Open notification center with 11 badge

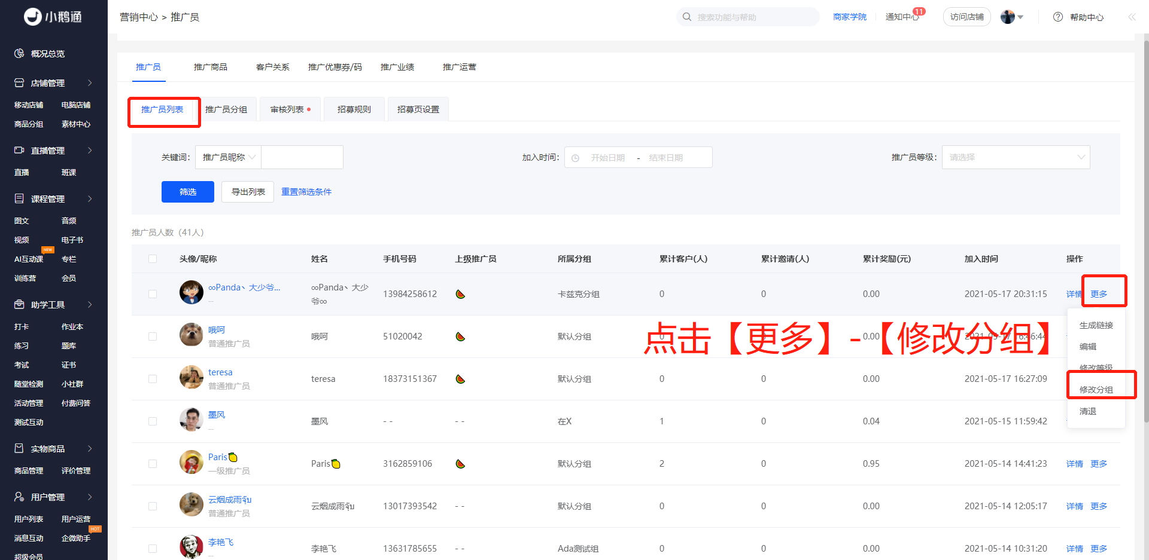[x=904, y=16]
